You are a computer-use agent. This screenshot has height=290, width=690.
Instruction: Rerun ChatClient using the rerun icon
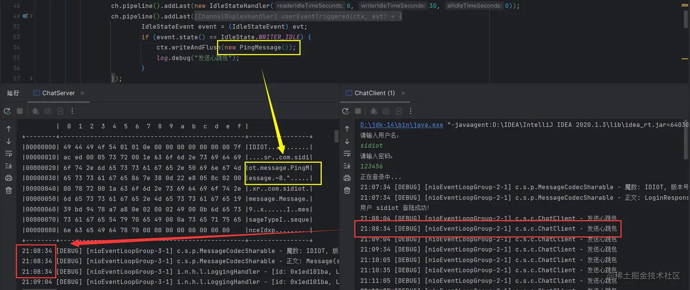click(346, 111)
